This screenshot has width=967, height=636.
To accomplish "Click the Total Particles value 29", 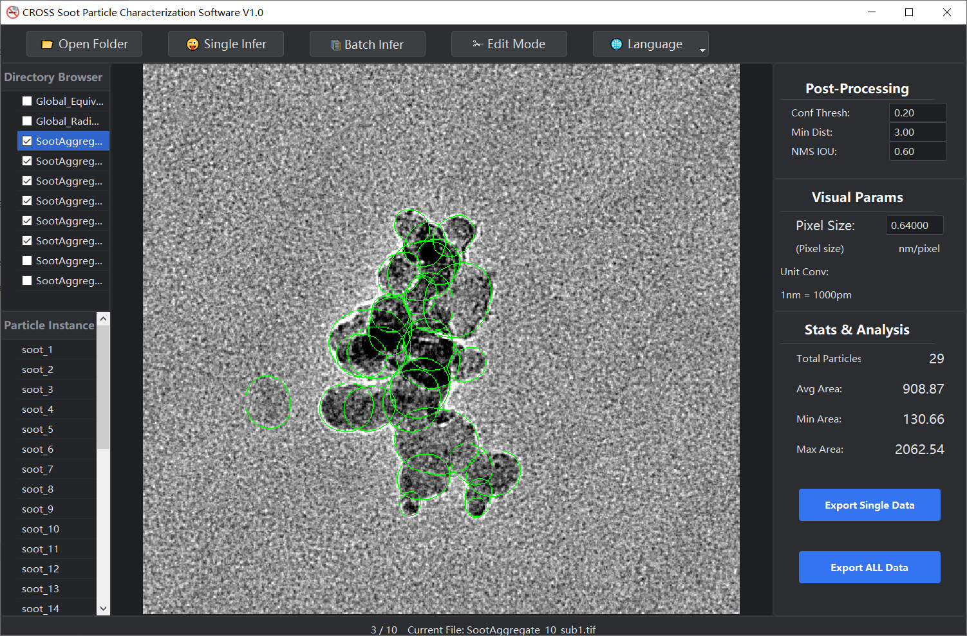I will point(936,359).
